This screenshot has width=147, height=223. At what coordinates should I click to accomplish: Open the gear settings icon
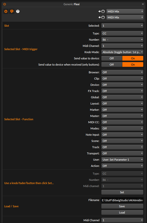pyautogui.click(x=6, y=11)
